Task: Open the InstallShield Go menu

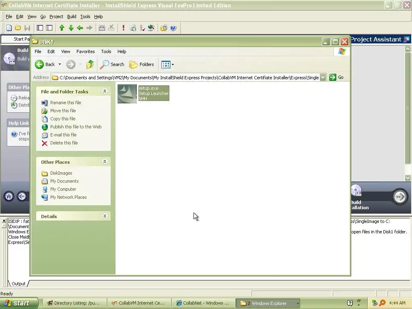Action: click(43, 16)
